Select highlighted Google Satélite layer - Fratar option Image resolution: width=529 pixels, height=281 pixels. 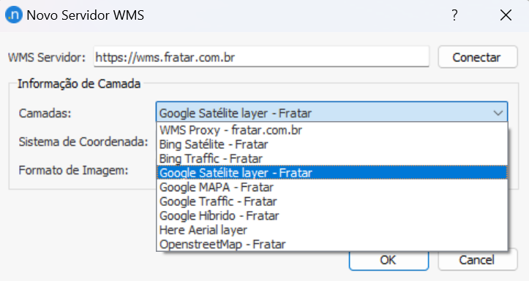332,173
